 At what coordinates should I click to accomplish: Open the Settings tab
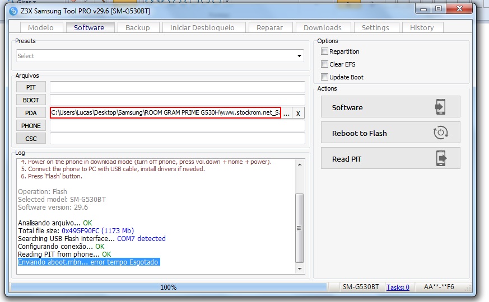coord(375,28)
